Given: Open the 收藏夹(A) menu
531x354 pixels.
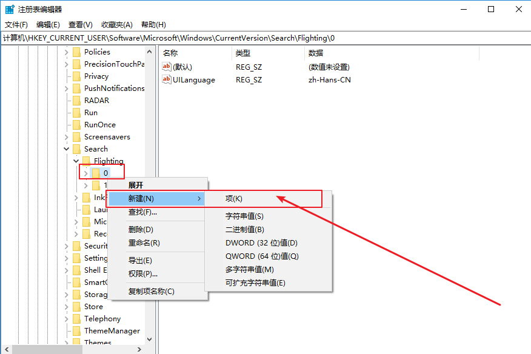Looking at the screenshot, I should point(116,25).
